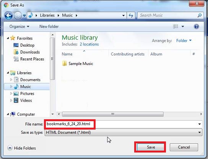Click the navigation pane scroll up arrow
The height and width of the screenshot is (159, 208).
click(53, 35)
